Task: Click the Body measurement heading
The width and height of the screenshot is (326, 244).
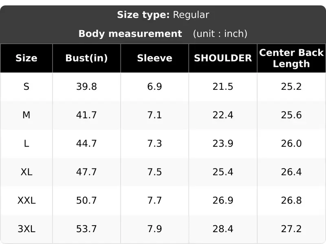Action: coord(130,34)
